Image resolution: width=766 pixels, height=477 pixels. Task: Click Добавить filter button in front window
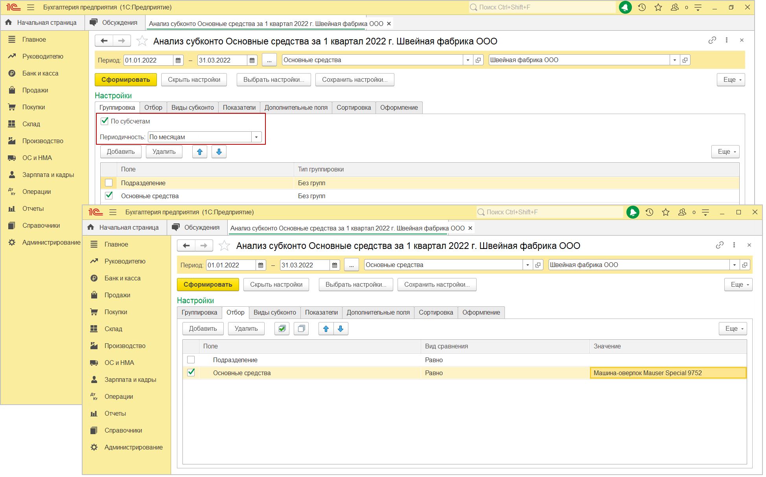click(203, 329)
